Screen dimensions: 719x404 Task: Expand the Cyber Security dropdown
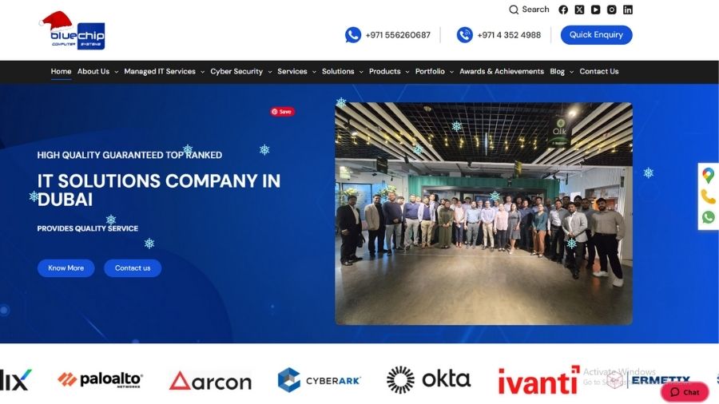click(241, 71)
